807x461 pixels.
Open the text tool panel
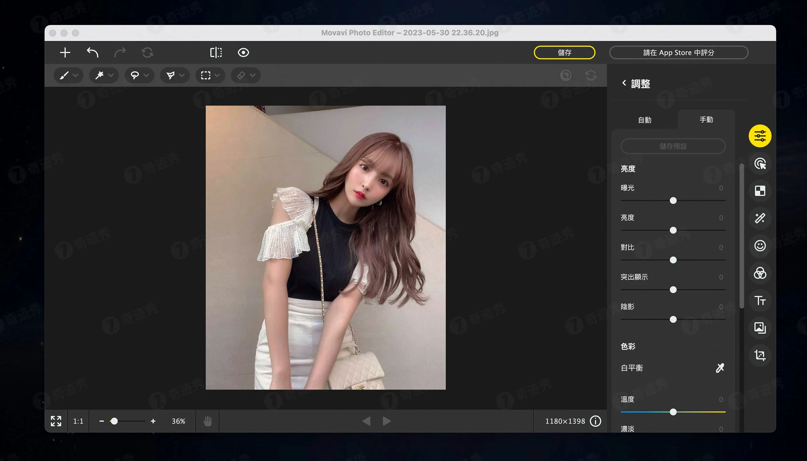coord(760,301)
